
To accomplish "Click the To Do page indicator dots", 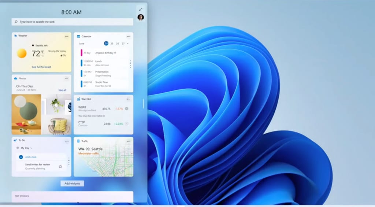I will [x=69, y=161].
